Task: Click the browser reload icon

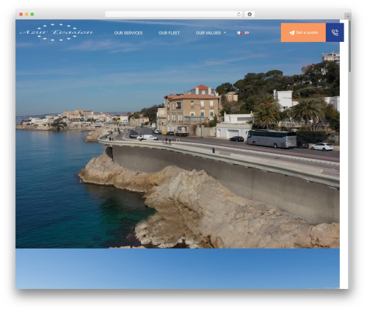Action: 239,14
